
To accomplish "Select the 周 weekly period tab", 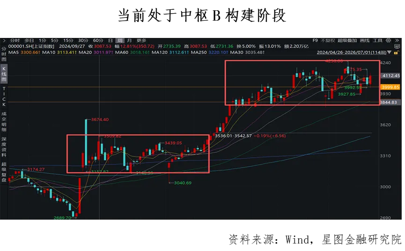I will point(120,41).
